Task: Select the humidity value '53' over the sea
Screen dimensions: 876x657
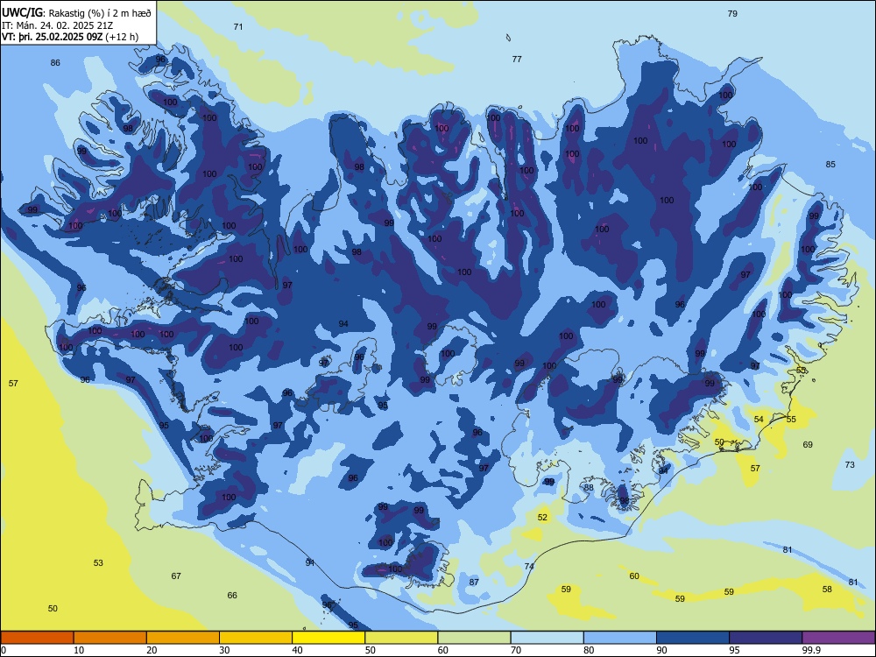Action: coord(98,562)
